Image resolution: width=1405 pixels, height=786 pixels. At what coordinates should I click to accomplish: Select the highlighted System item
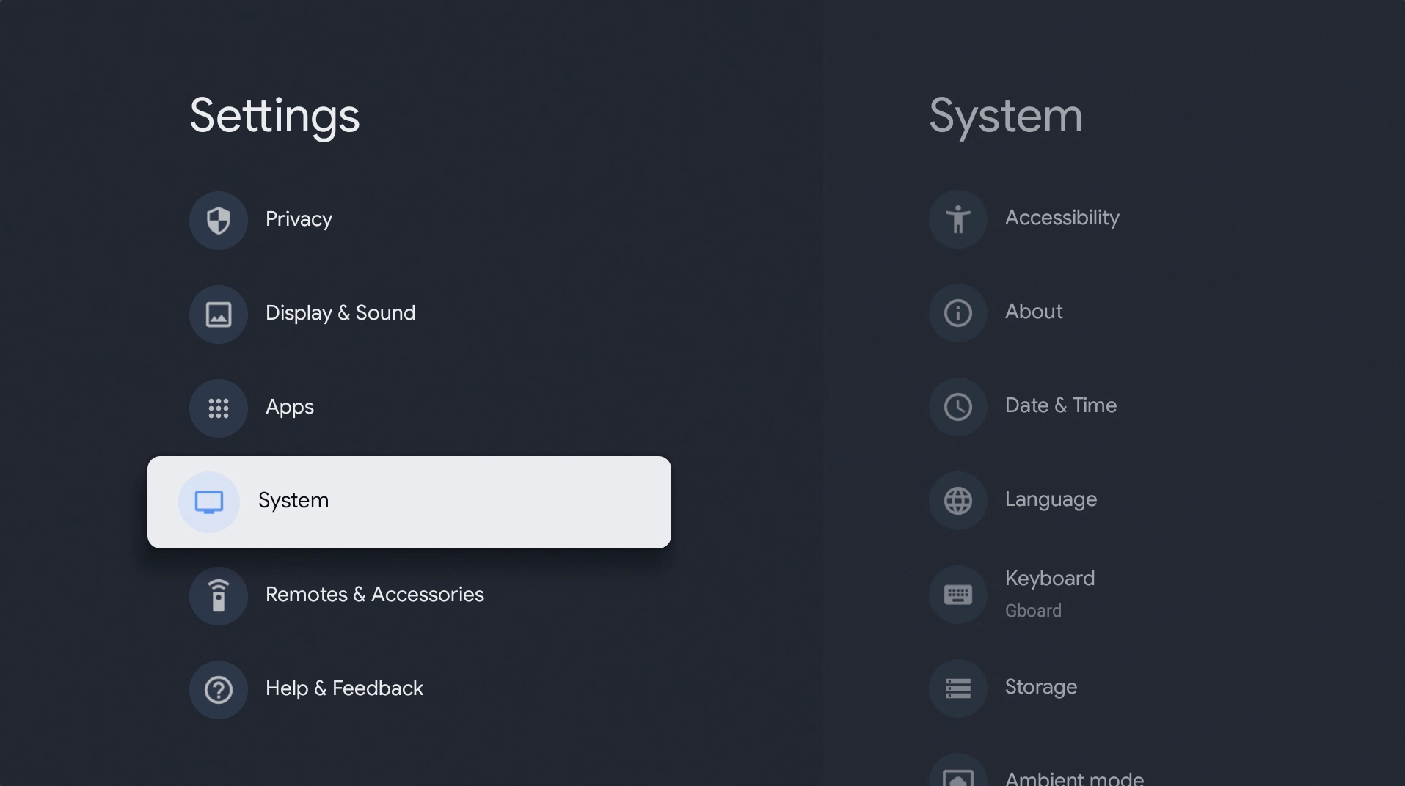[409, 502]
